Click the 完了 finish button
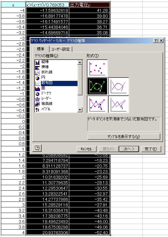Screen dimensions: 168x237 (x=151, y=149)
